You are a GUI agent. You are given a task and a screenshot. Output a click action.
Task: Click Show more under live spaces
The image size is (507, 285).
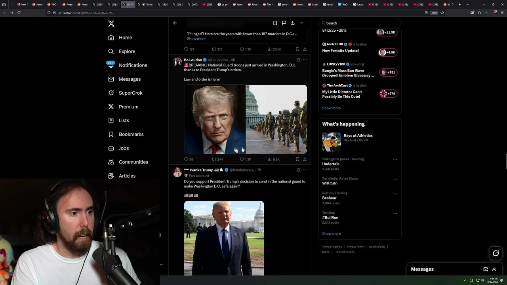pos(331,108)
